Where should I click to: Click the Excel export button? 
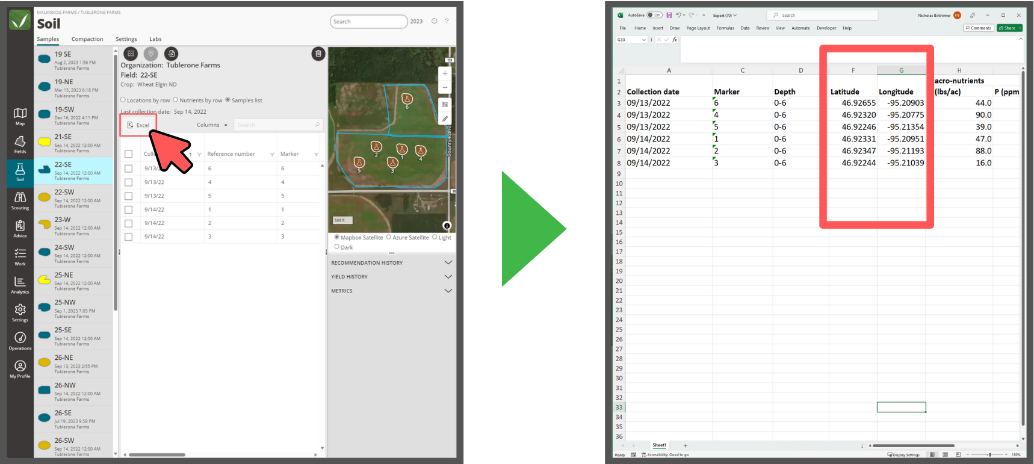[138, 125]
